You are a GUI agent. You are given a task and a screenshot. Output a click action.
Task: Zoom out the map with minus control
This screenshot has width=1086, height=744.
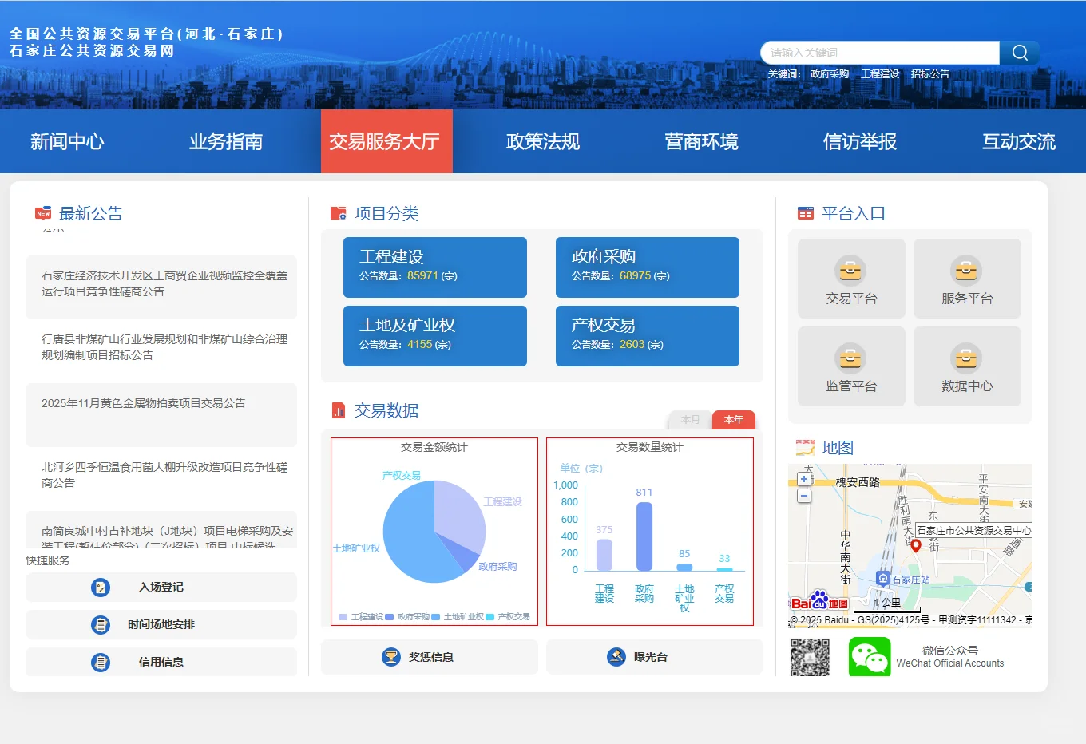(804, 495)
